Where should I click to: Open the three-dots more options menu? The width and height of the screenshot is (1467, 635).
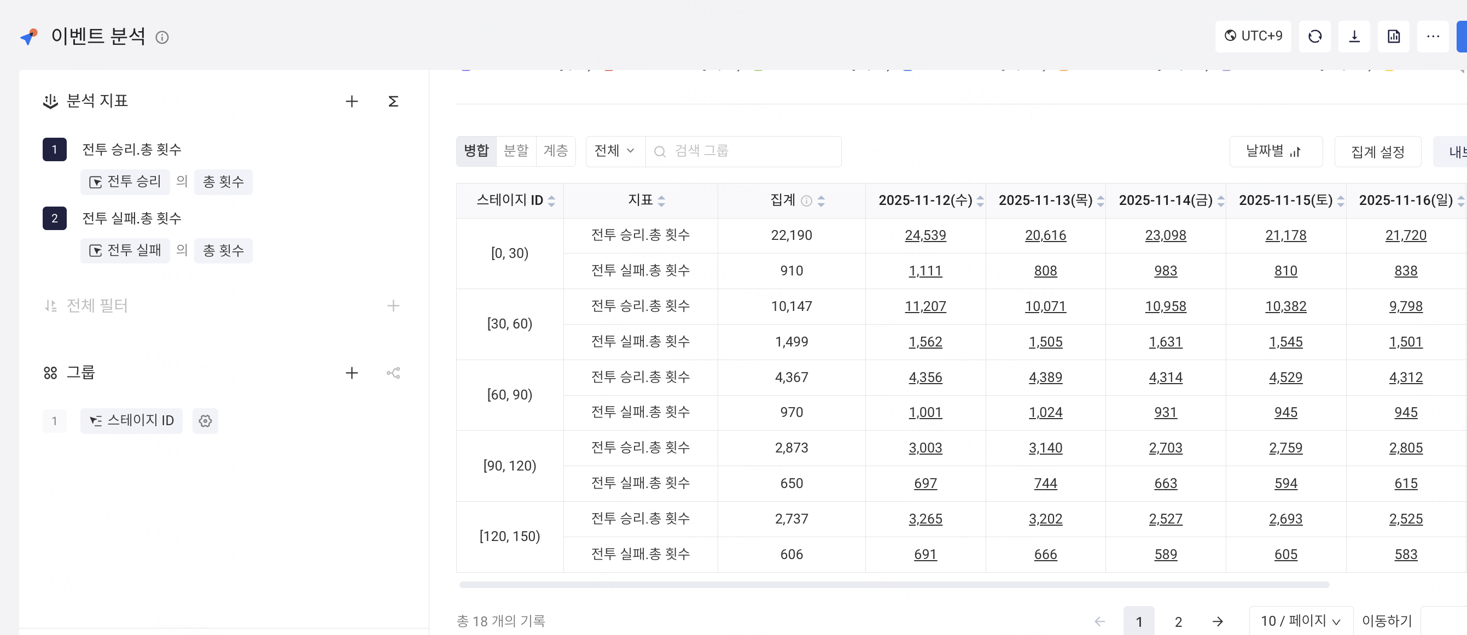[1432, 37]
